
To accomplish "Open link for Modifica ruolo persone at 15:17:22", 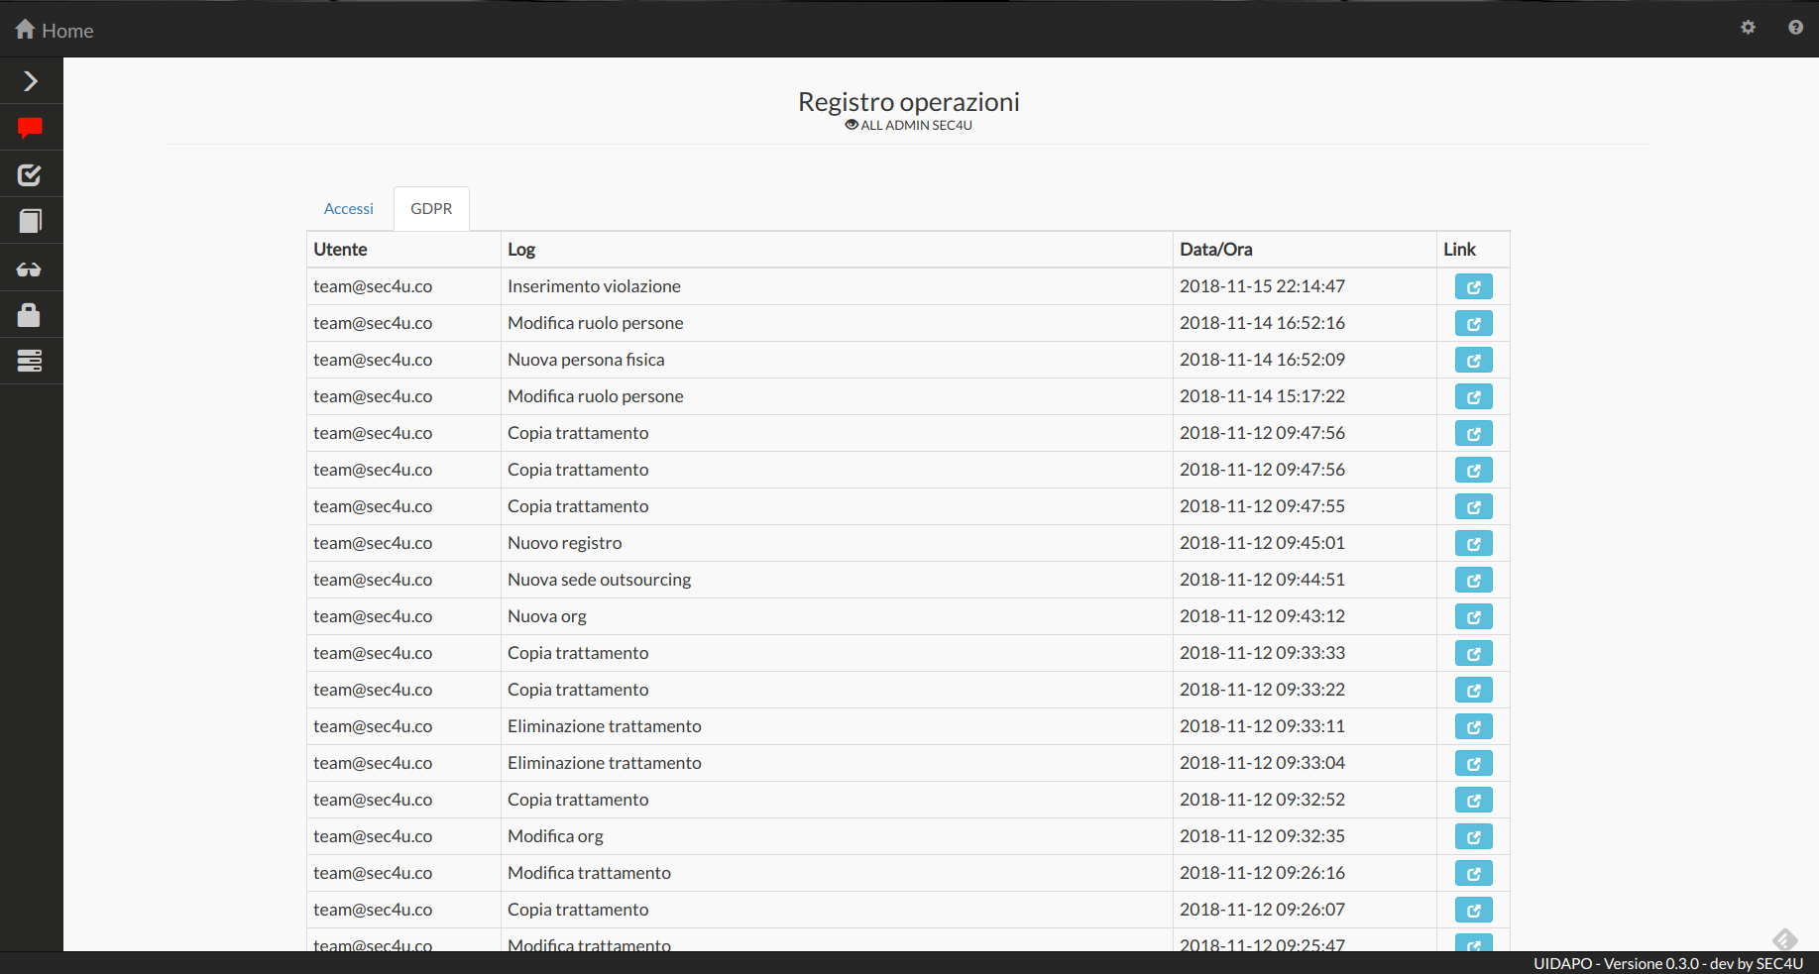I will pyautogui.click(x=1474, y=397).
